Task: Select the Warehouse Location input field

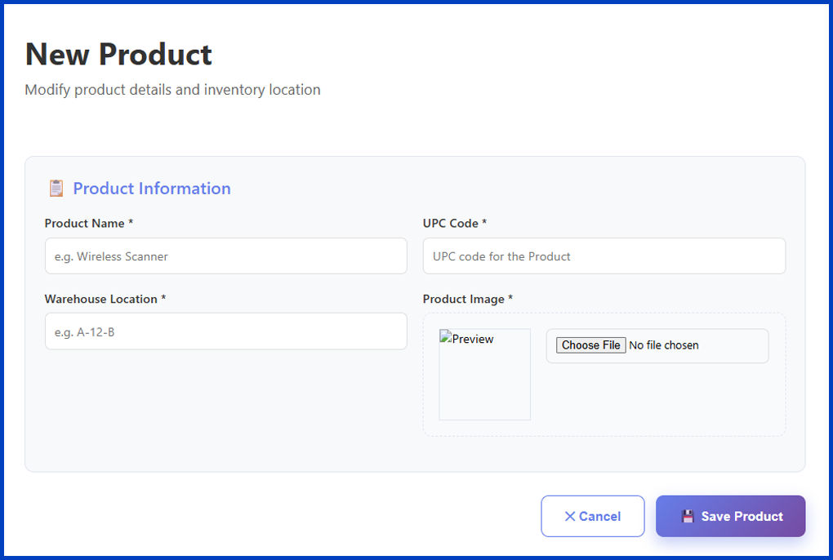Action: click(225, 331)
